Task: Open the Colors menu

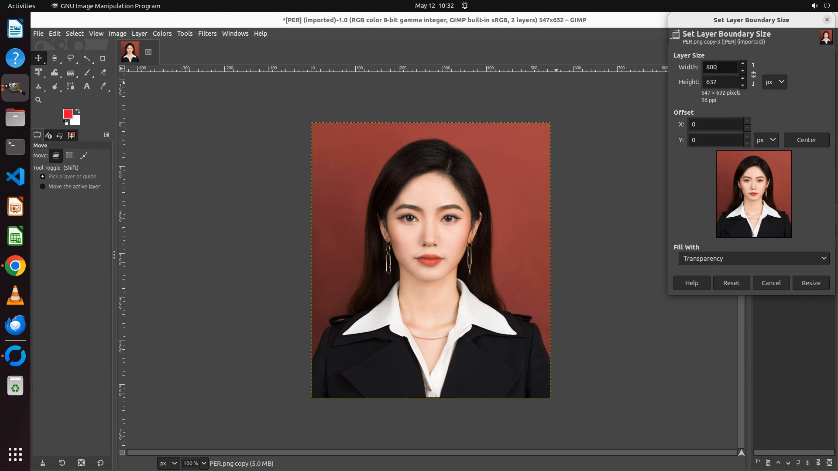Action: tap(162, 34)
